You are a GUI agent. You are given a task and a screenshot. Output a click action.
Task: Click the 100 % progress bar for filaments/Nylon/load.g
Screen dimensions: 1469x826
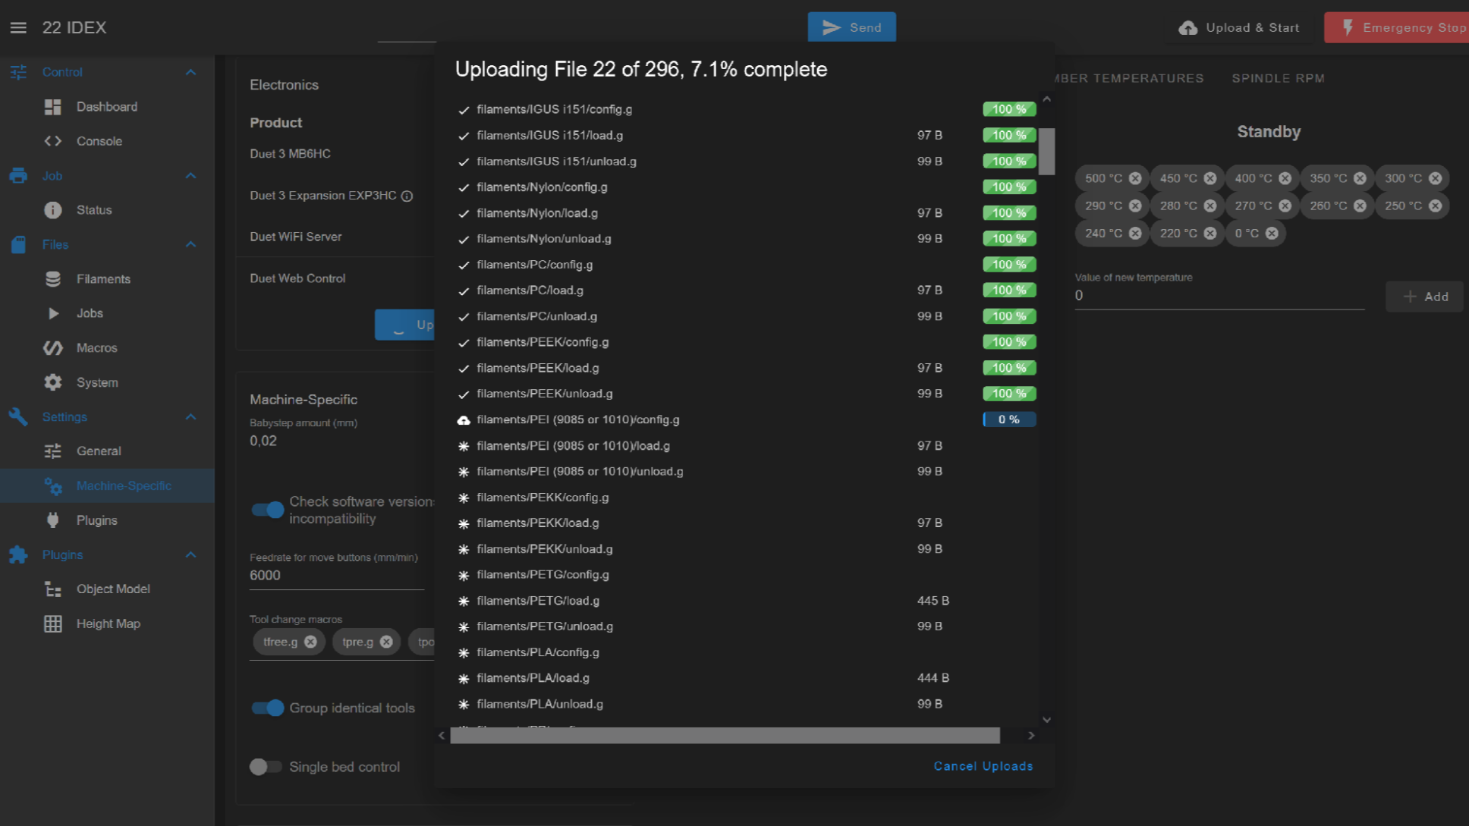point(1009,213)
